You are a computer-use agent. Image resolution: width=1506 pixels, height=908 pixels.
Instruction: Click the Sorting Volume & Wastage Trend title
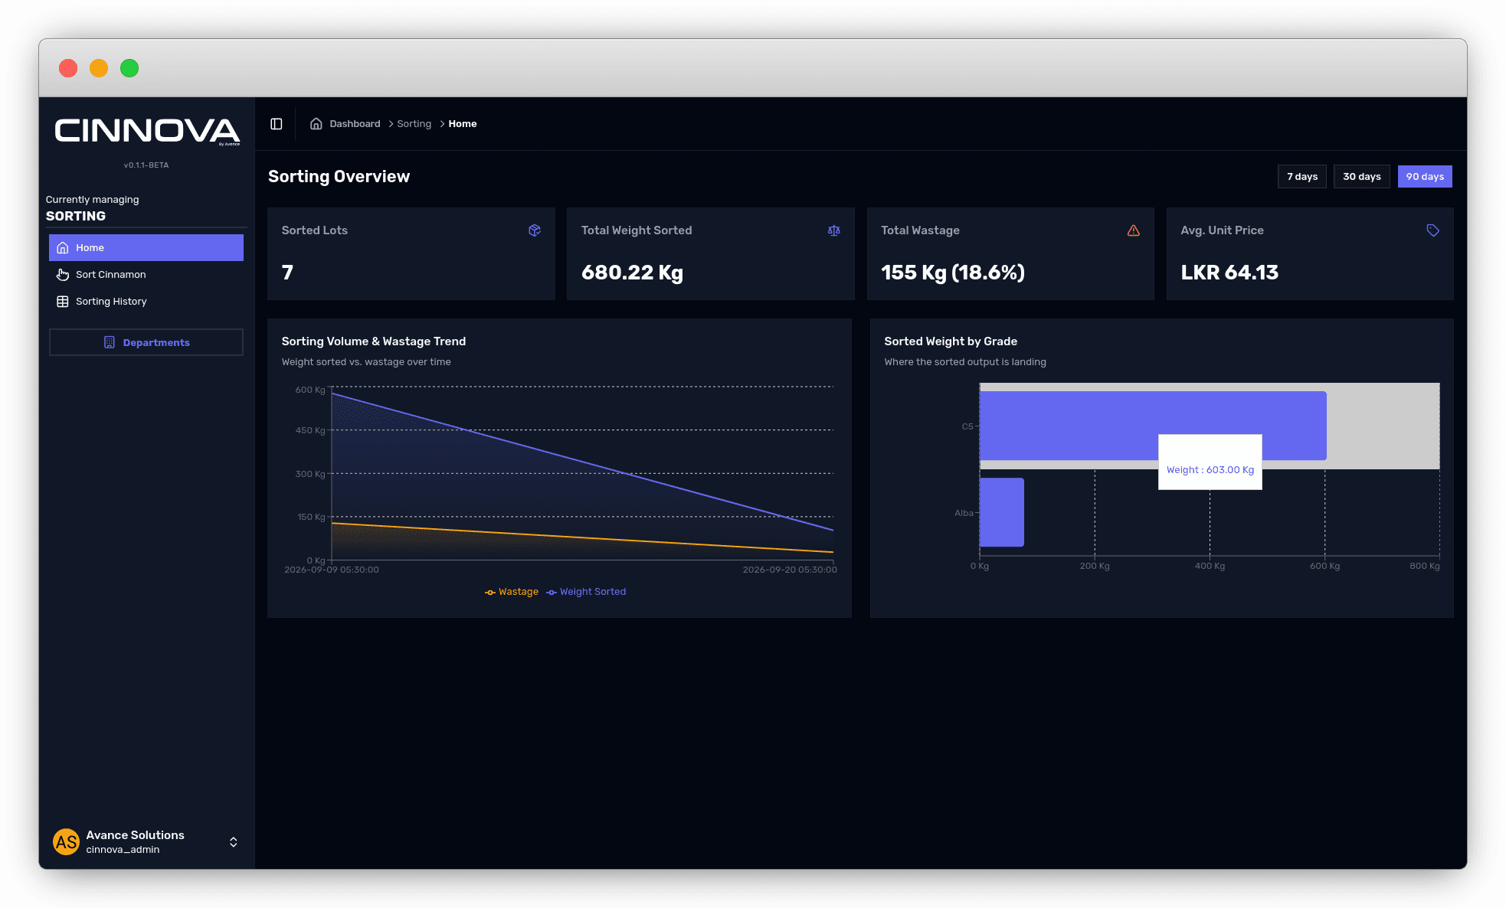(374, 341)
